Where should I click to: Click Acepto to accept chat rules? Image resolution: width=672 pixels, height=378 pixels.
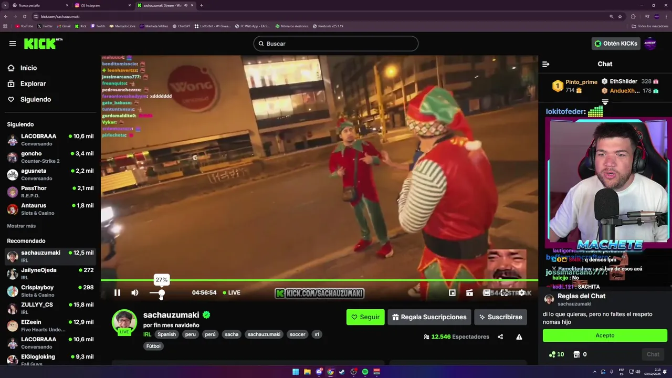coord(605,335)
